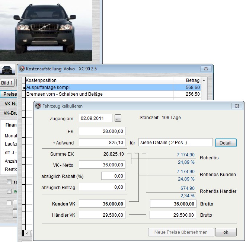The image size is (246, 242).
Task: Click into the VK - Netto field
Action: click(102, 165)
